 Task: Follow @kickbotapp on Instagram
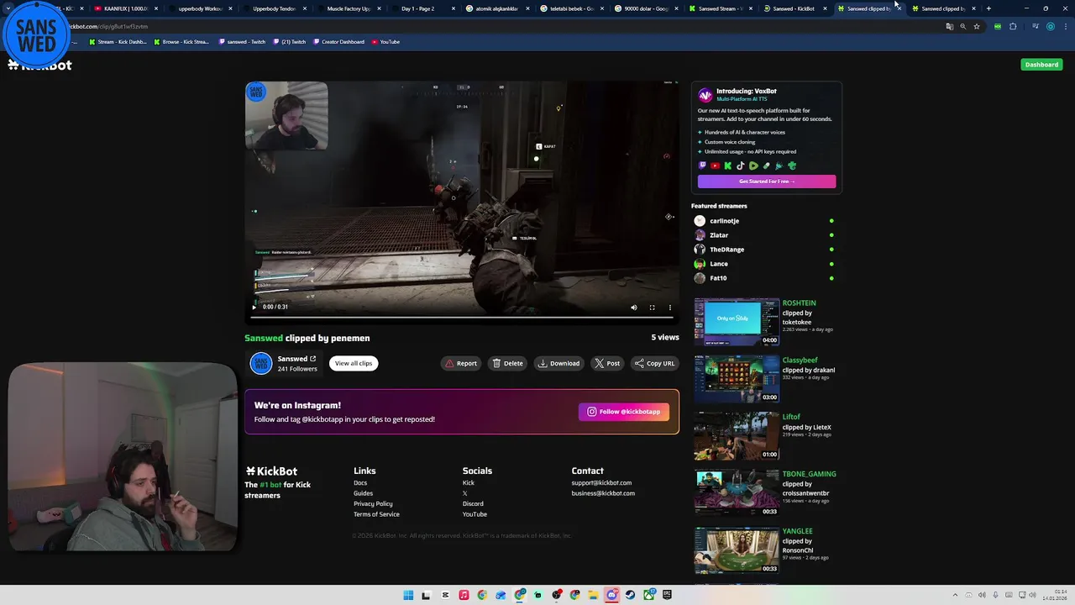(624, 412)
